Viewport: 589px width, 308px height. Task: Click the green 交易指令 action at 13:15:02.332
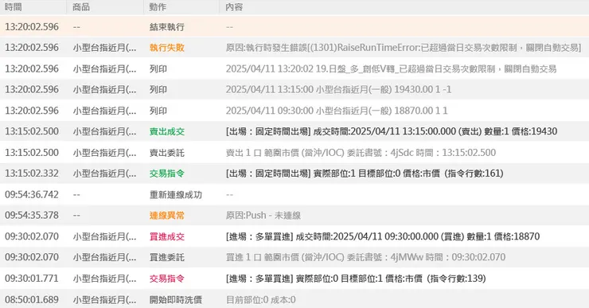click(167, 173)
